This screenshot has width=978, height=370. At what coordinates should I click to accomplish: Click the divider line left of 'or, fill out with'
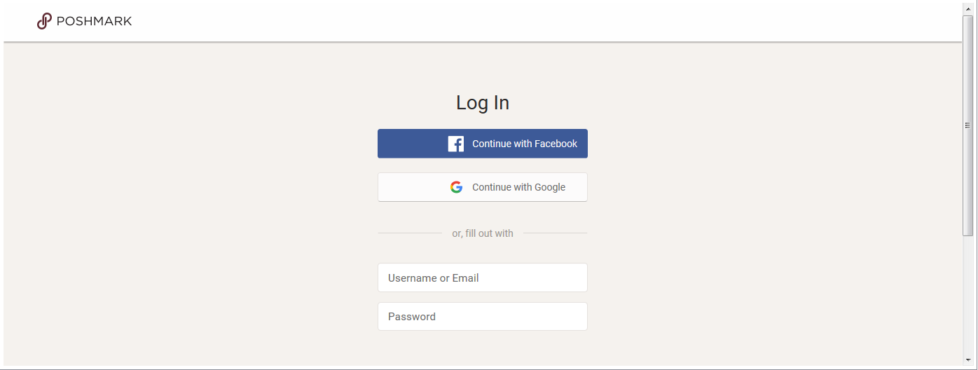(410, 233)
